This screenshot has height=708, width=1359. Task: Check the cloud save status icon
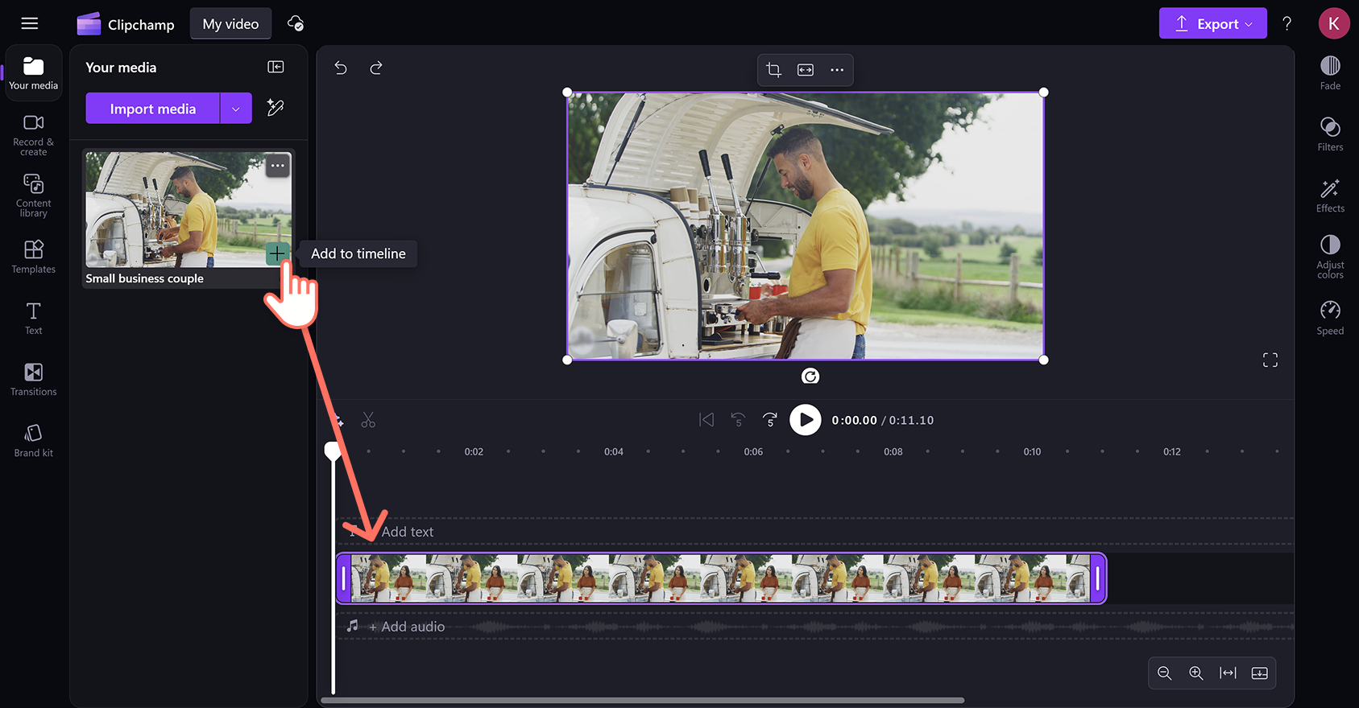click(x=296, y=24)
